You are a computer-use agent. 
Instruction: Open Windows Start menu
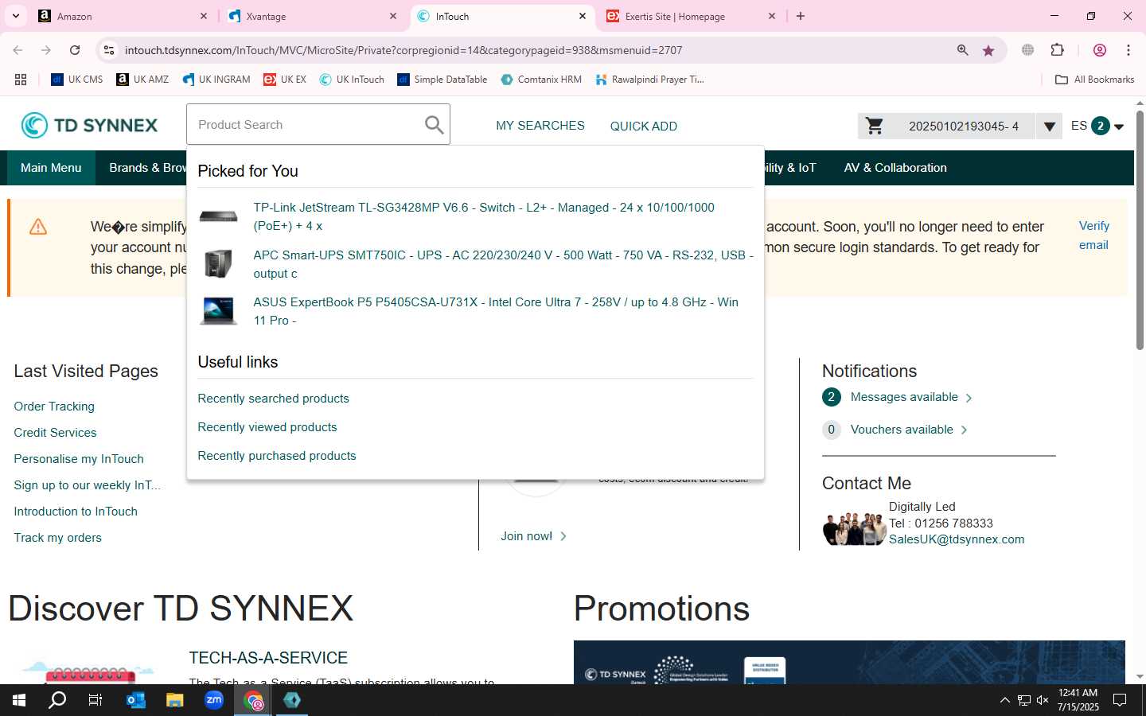coord(19,700)
